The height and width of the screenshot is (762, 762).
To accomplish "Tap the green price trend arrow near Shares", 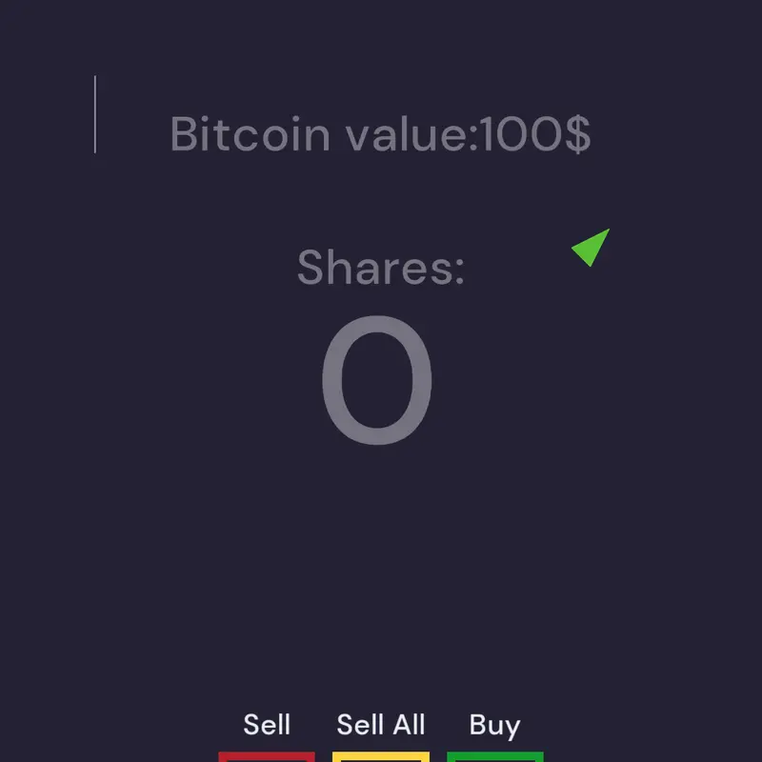I will [592, 248].
